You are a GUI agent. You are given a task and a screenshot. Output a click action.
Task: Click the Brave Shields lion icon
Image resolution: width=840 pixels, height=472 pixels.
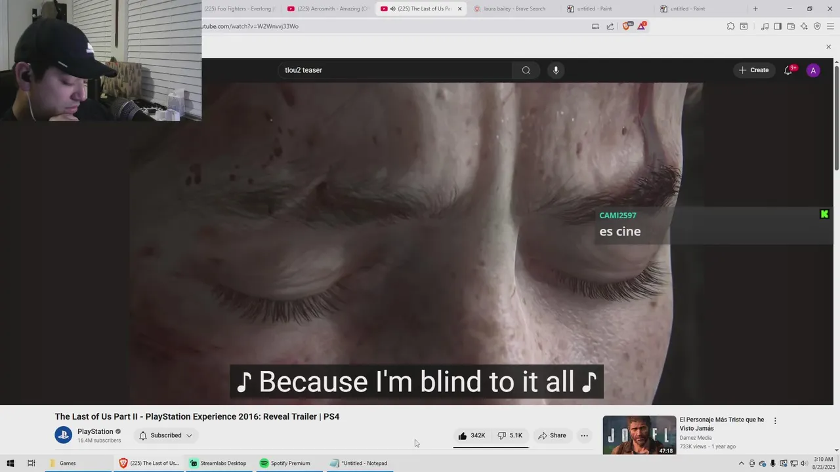[x=626, y=26]
